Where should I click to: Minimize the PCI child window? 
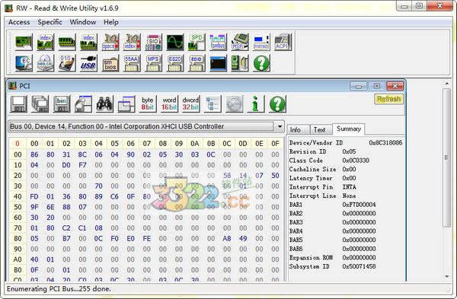click(x=359, y=86)
